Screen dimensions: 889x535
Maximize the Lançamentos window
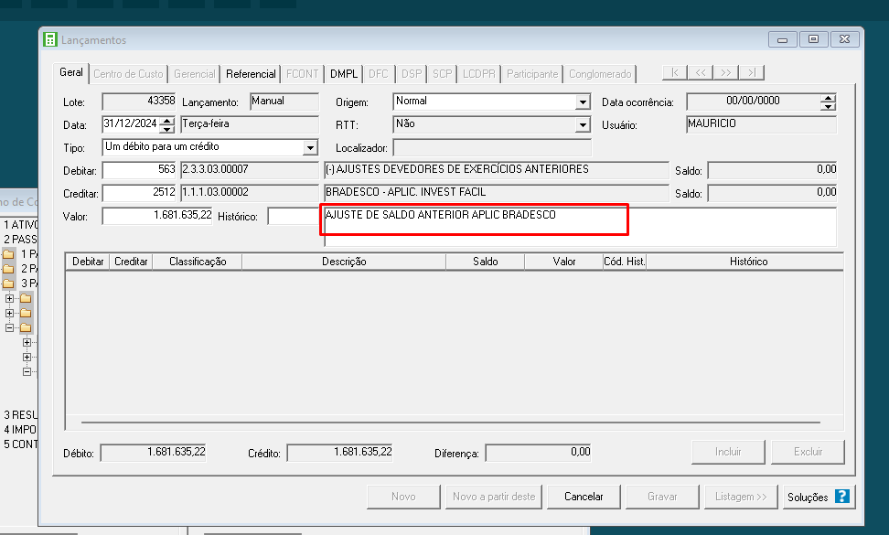[x=813, y=39]
